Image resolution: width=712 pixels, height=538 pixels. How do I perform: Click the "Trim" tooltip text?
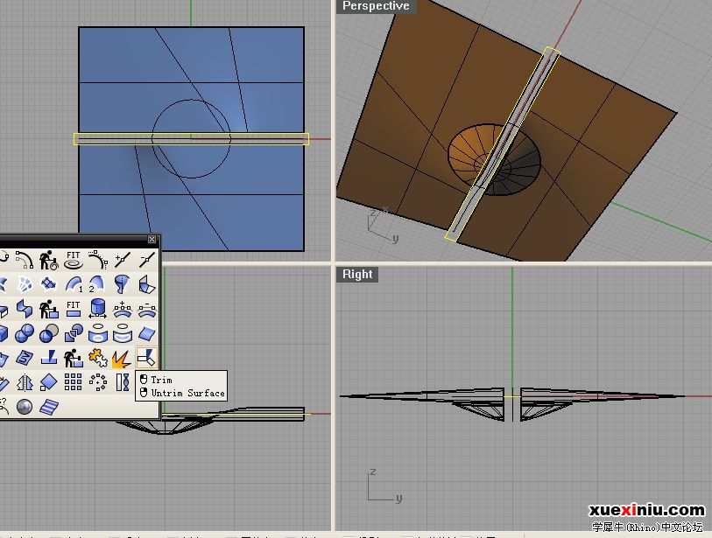click(161, 380)
